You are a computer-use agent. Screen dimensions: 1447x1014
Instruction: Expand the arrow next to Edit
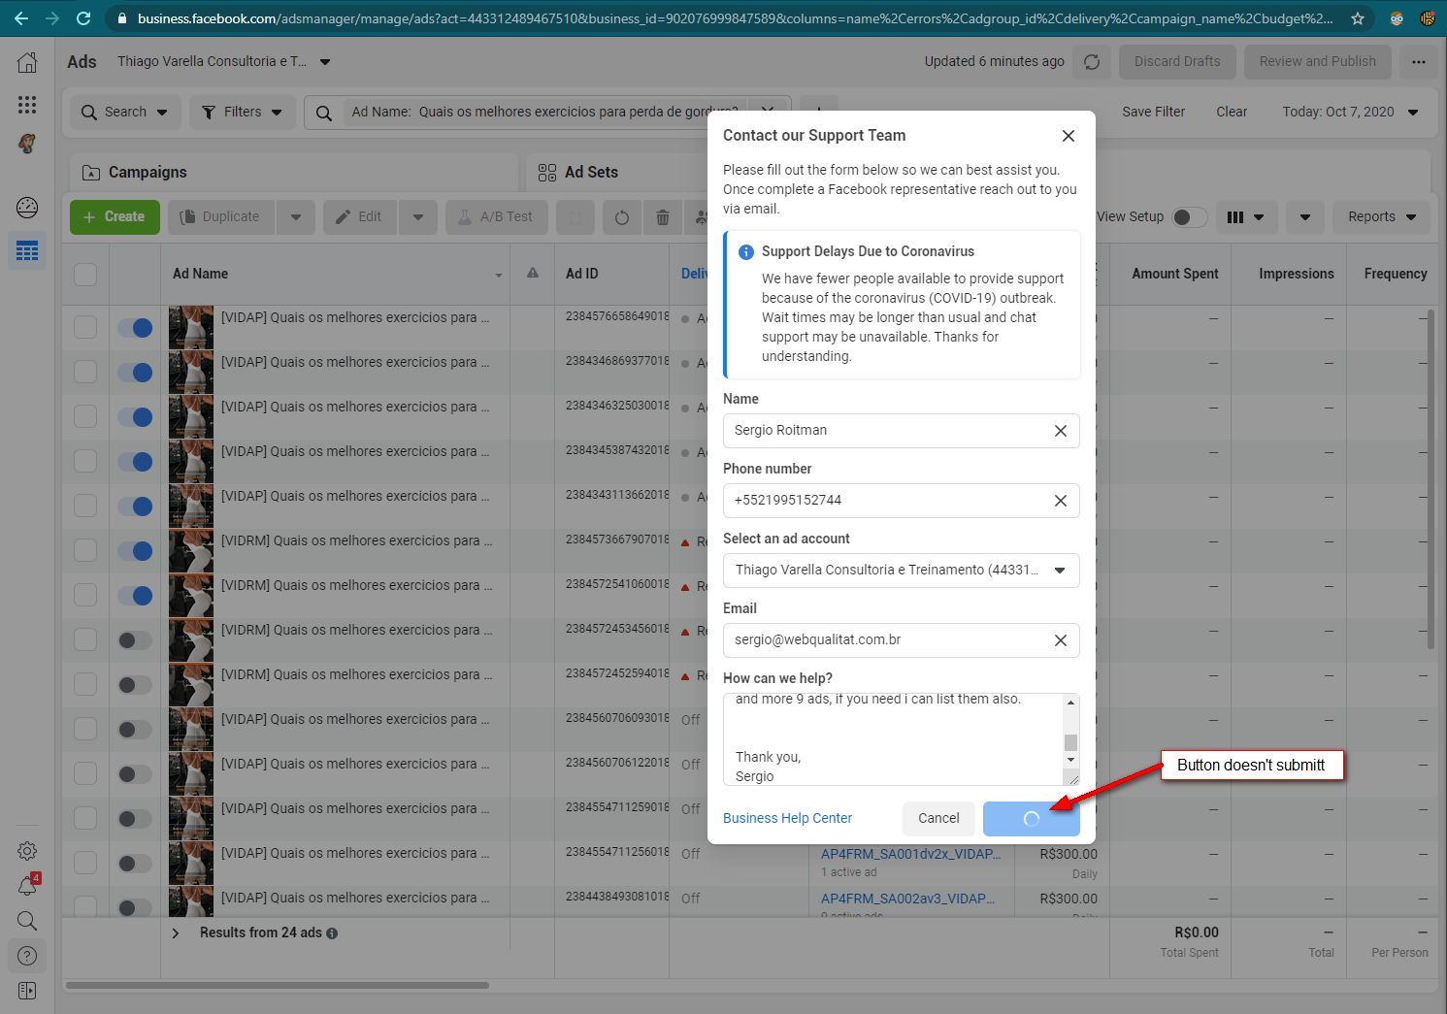coord(418,217)
